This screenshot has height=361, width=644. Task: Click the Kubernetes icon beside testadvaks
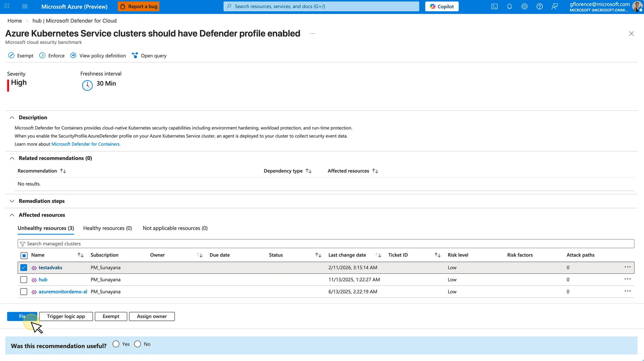pos(34,268)
